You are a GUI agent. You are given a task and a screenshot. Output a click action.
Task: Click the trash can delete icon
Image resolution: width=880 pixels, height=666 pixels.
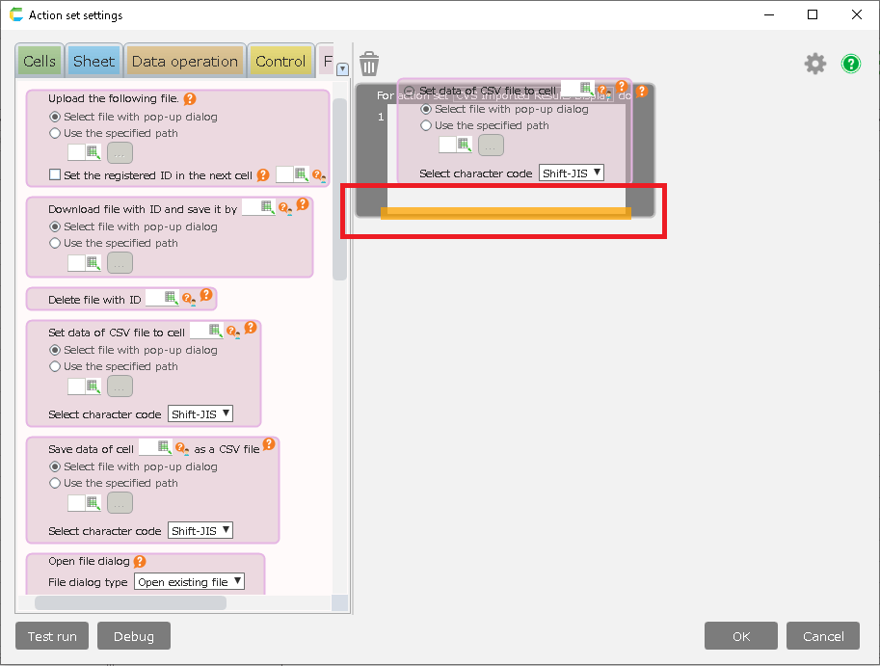click(368, 65)
